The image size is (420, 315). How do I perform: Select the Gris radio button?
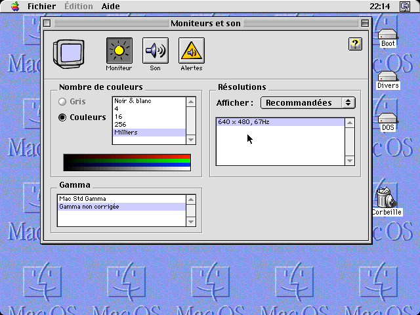[x=62, y=102]
